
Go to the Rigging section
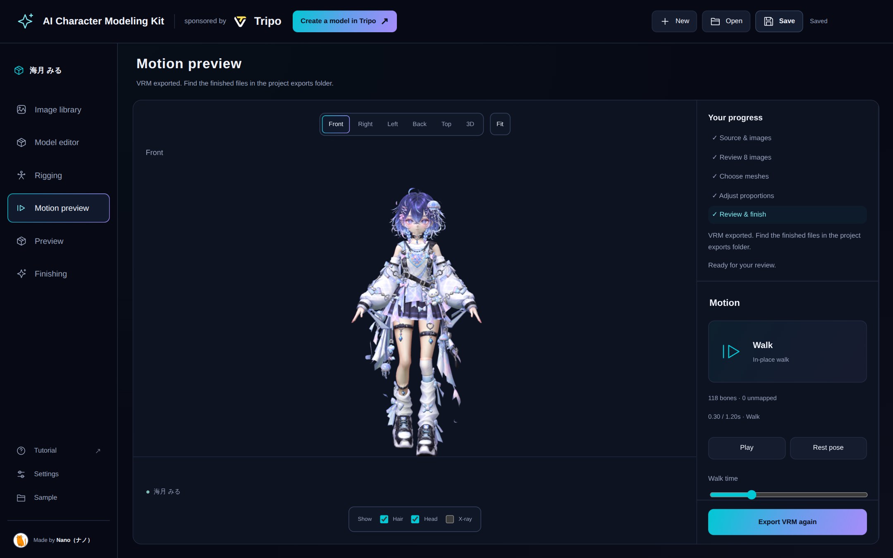point(58,175)
